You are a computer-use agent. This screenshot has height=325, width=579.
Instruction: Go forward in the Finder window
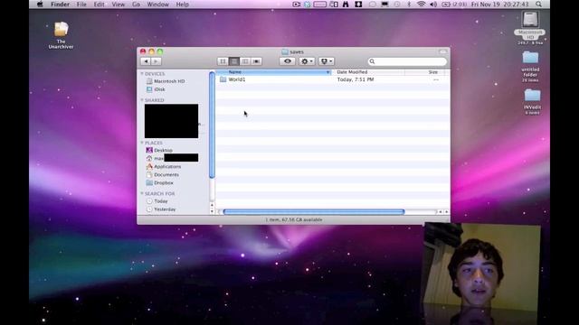[x=156, y=61]
